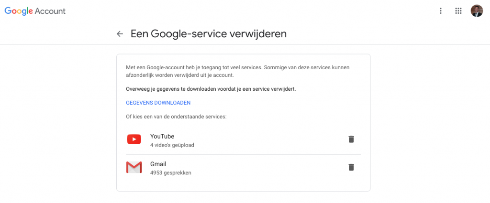The image size is (490, 203).
Task: Click the 'Overweeg je gegevens te downloaden' sentence
Action: point(211,89)
